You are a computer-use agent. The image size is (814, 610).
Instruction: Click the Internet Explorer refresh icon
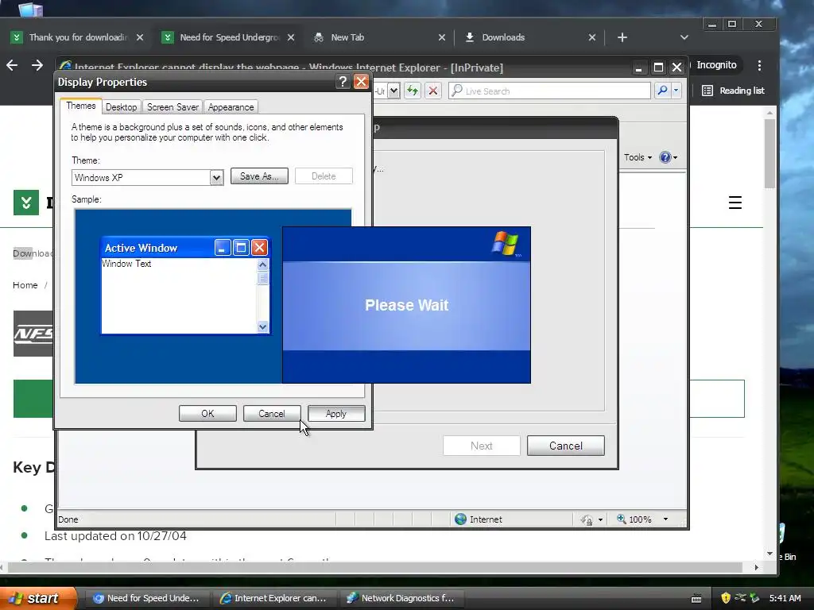pos(413,91)
